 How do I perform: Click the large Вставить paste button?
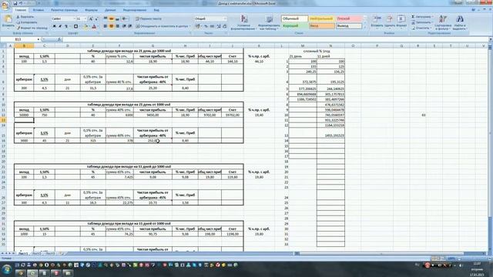tap(8, 22)
